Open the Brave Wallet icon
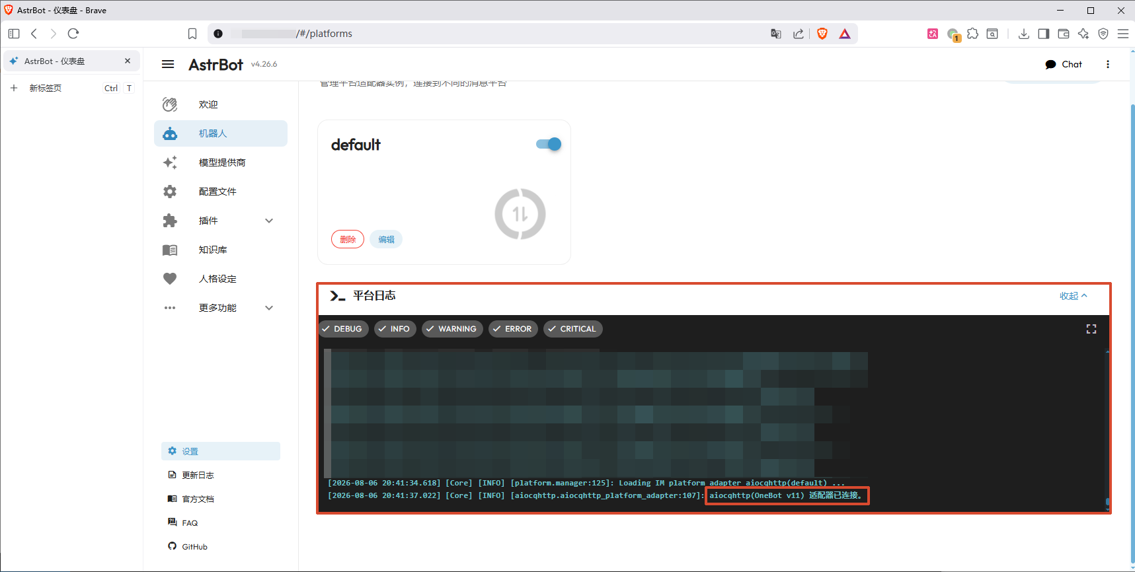This screenshot has height=572, width=1135. pyautogui.click(x=1064, y=34)
